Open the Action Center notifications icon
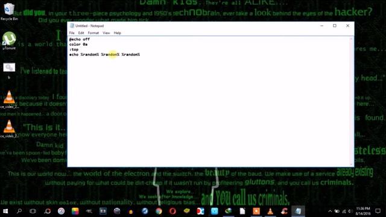 (378, 211)
